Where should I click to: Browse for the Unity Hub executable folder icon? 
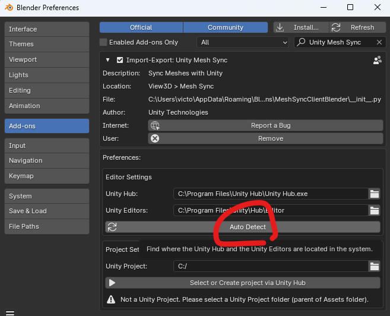pyautogui.click(x=375, y=194)
